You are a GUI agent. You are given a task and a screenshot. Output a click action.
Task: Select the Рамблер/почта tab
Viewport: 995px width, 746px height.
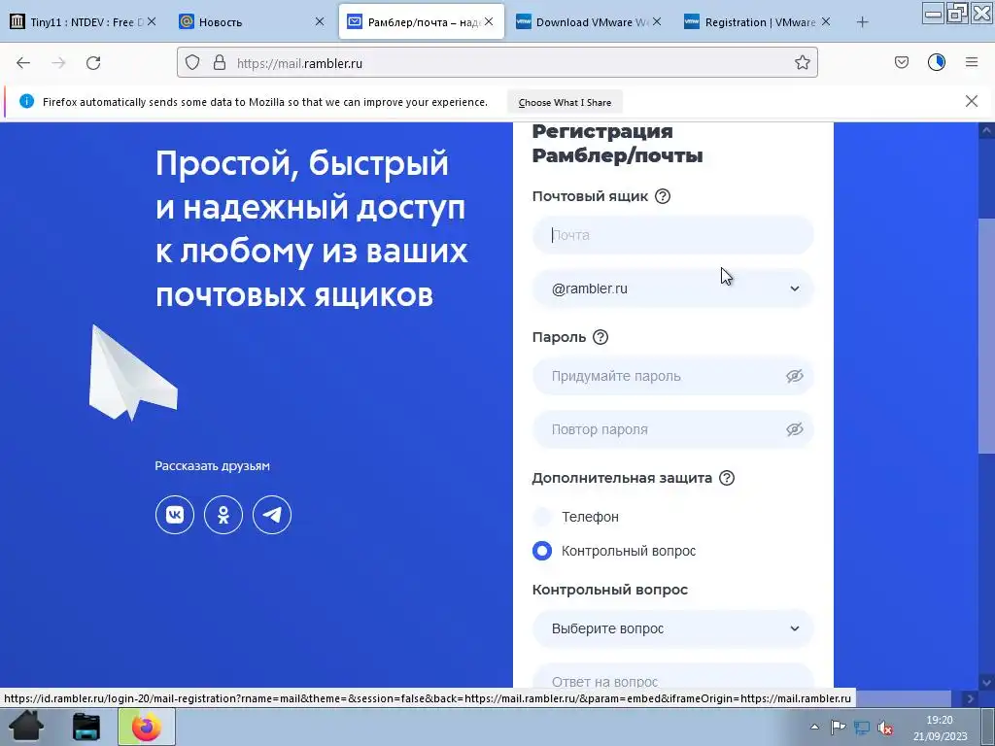pos(422,22)
